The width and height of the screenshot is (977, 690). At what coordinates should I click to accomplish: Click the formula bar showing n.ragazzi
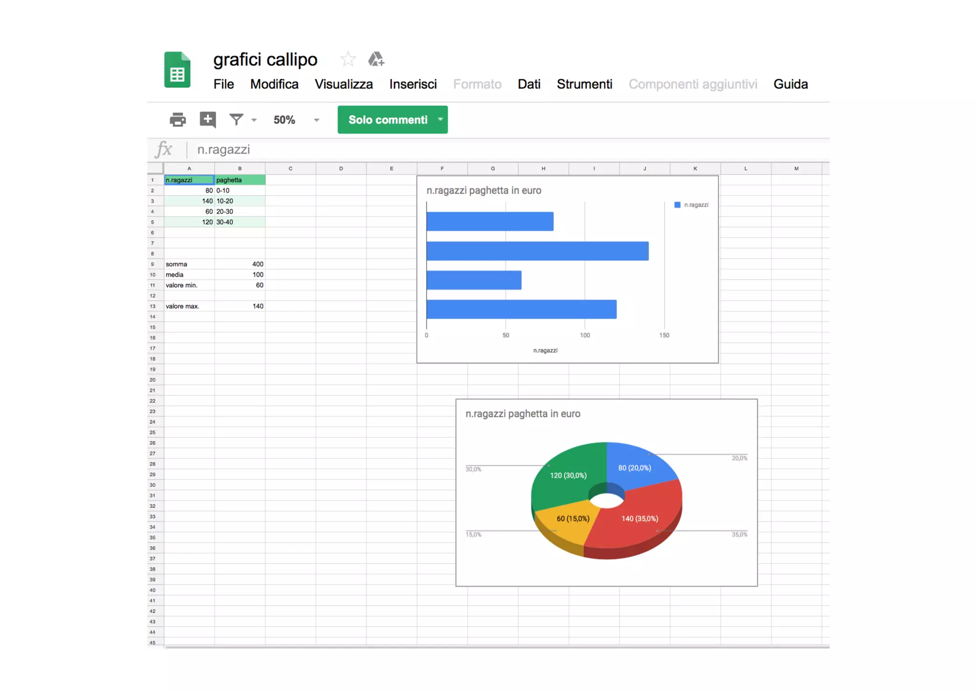coord(510,149)
